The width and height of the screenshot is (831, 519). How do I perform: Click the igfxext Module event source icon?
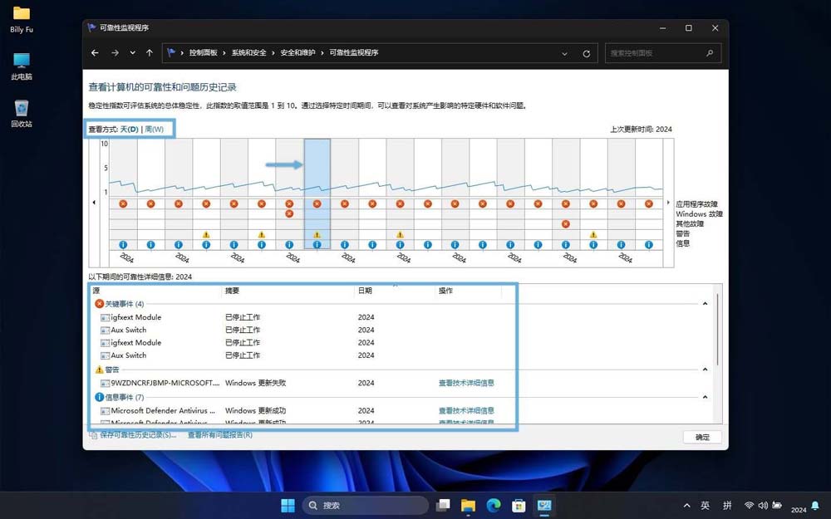pos(105,317)
